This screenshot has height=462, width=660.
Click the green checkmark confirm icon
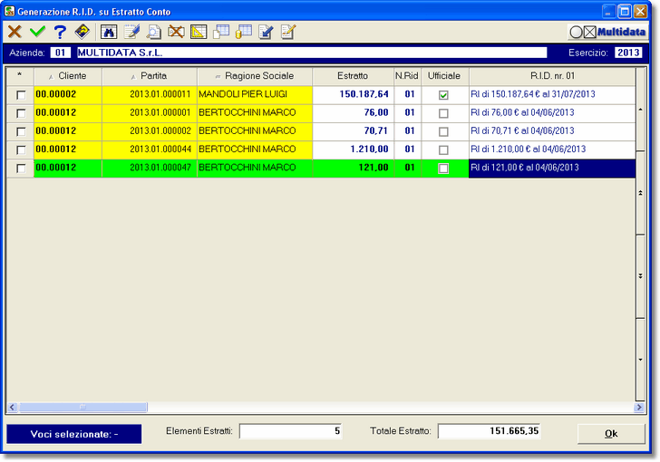pos(37,32)
